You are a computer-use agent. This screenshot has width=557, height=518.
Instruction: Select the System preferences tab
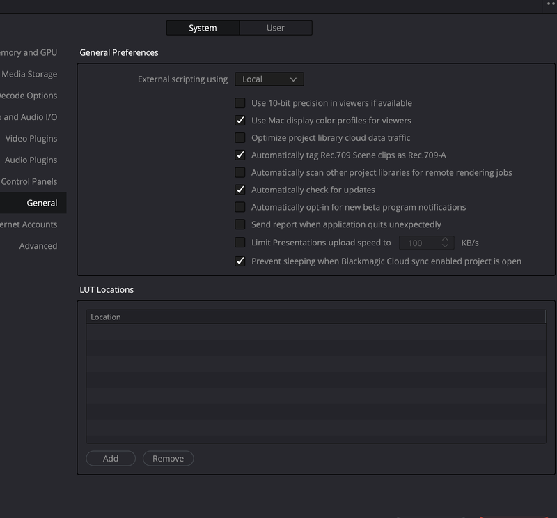point(202,28)
